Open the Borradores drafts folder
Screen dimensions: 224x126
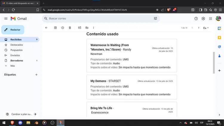point(16,61)
